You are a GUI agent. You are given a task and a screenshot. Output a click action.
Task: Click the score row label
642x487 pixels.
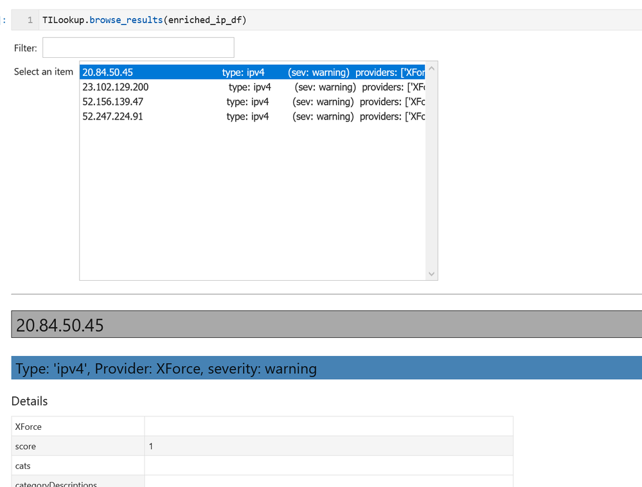point(26,446)
